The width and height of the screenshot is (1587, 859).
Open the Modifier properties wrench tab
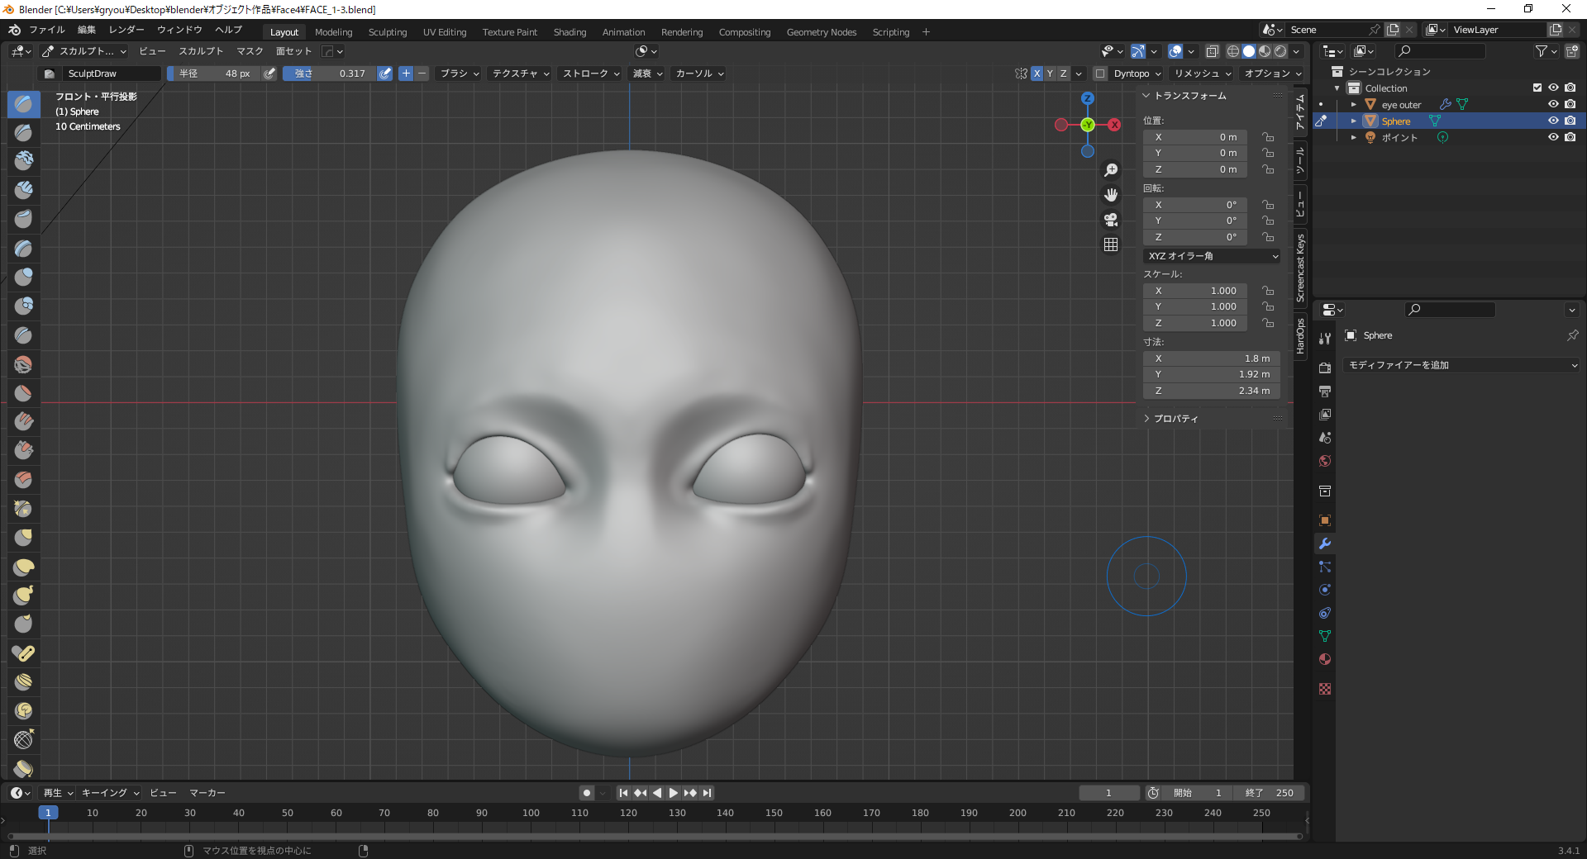(x=1325, y=543)
